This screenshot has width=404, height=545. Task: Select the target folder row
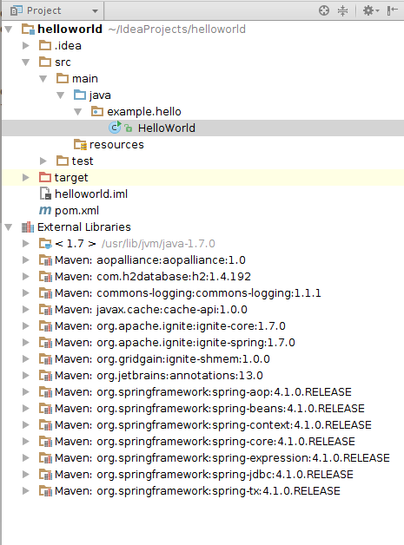click(202, 178)
